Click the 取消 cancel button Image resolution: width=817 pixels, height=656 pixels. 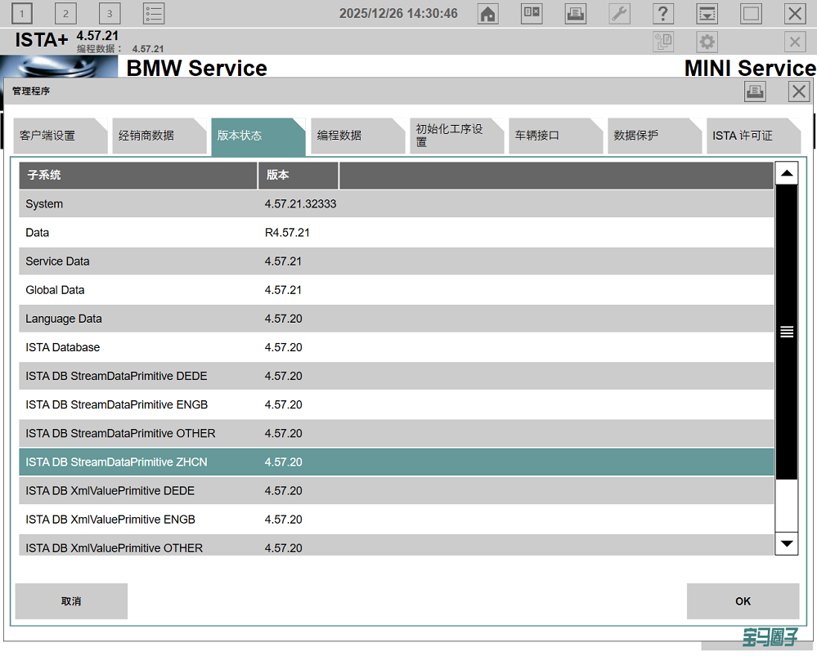click(71, 601)
